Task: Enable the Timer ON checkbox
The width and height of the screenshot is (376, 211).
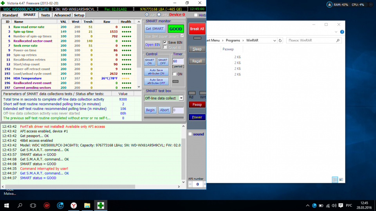Action: (x=175, y=74)
